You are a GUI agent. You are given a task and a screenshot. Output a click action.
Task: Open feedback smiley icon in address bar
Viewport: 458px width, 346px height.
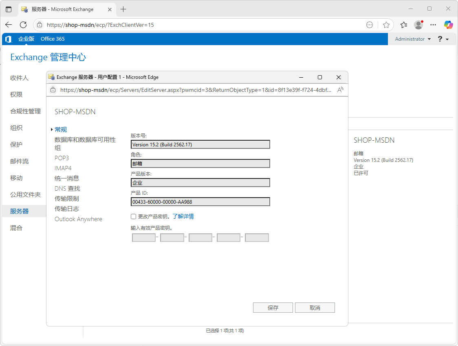[370, 25]
